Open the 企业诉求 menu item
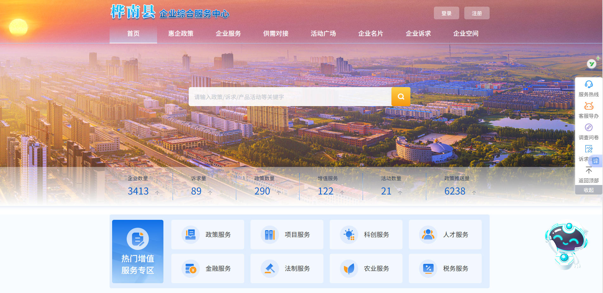 [x=418, y=34]
